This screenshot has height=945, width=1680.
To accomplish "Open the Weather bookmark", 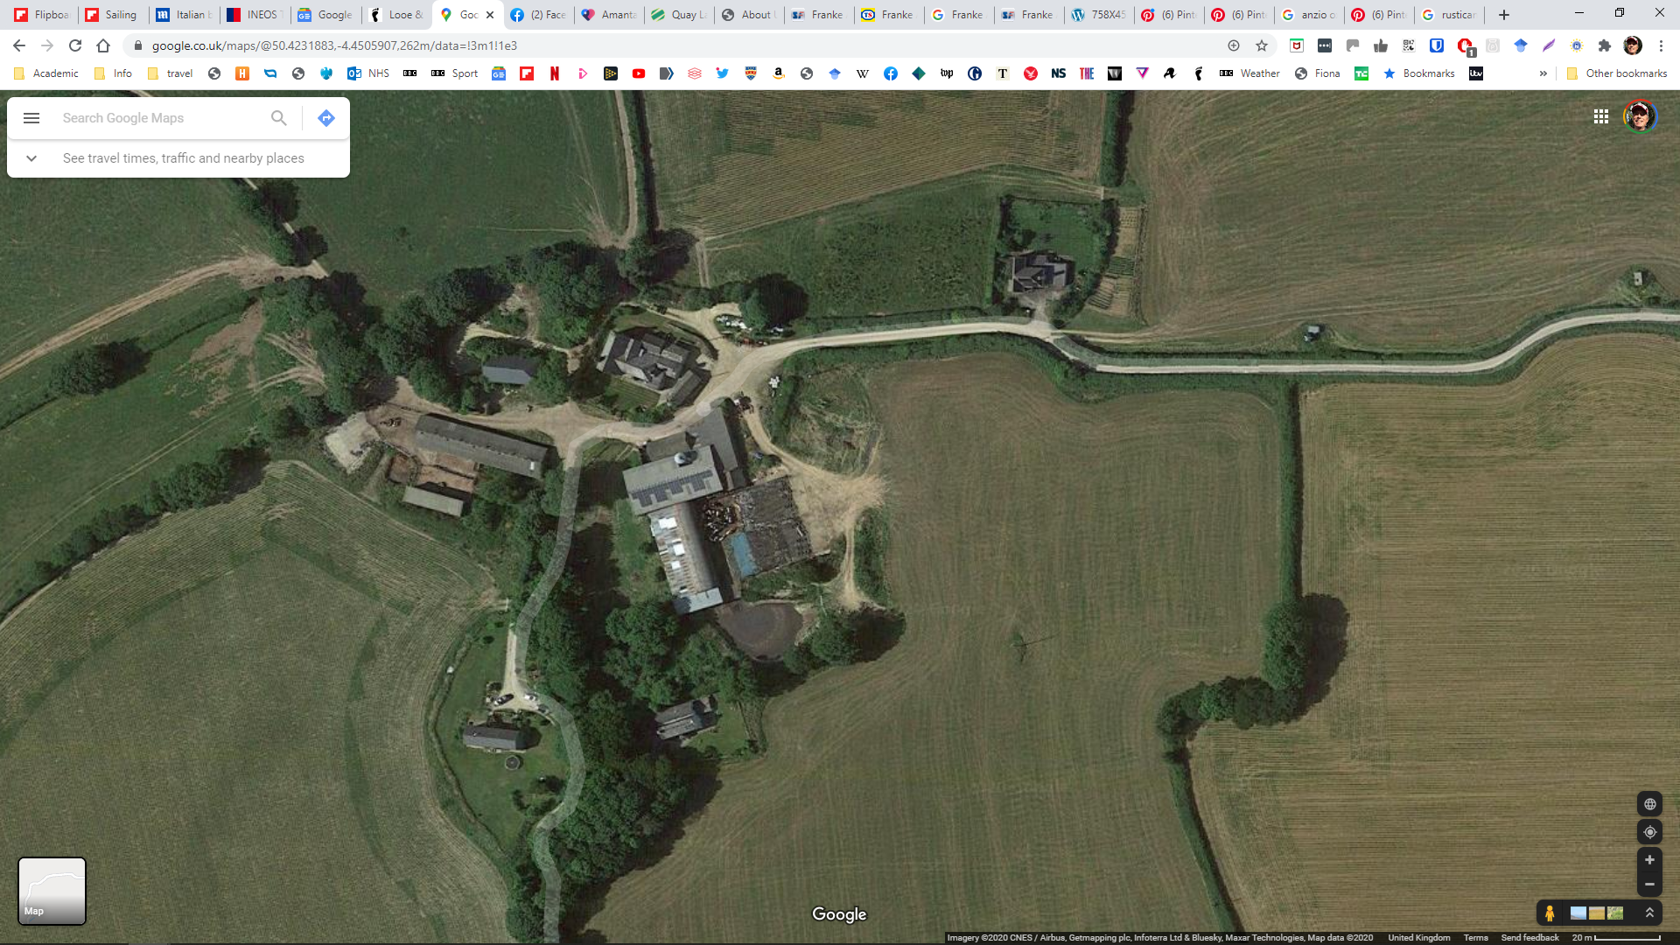I will [1249, 73].
